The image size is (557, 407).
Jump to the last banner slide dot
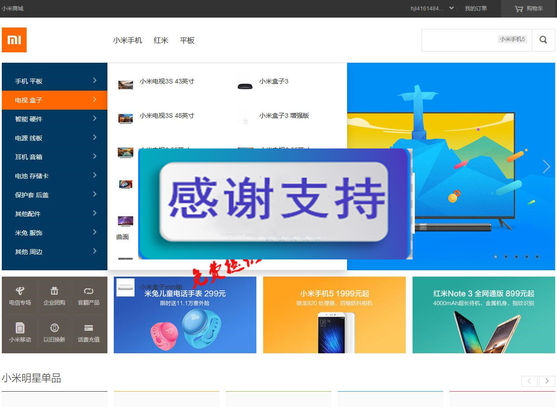(x=537, y=257)
